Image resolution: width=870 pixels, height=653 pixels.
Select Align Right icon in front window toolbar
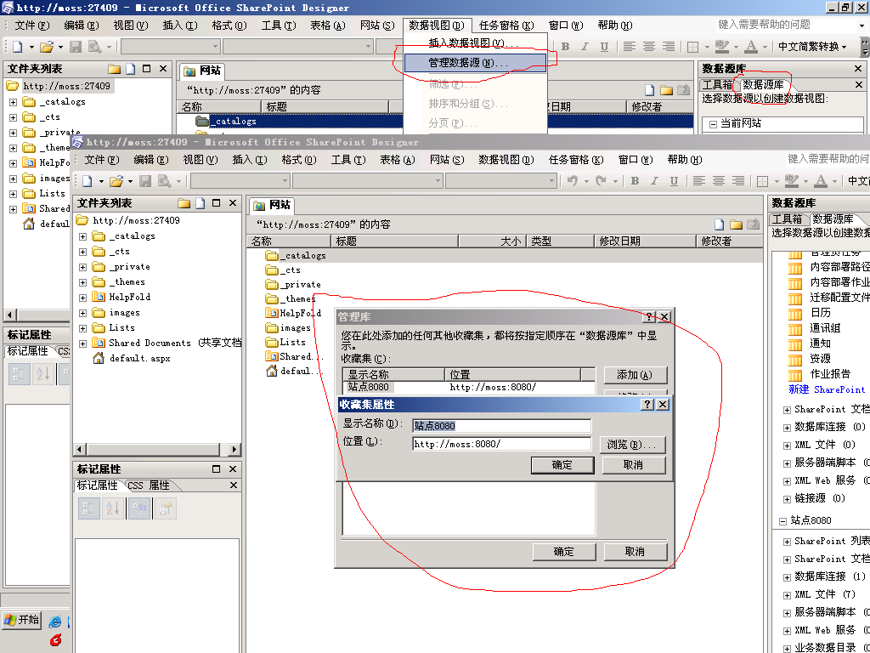click(x=738, y=181)
